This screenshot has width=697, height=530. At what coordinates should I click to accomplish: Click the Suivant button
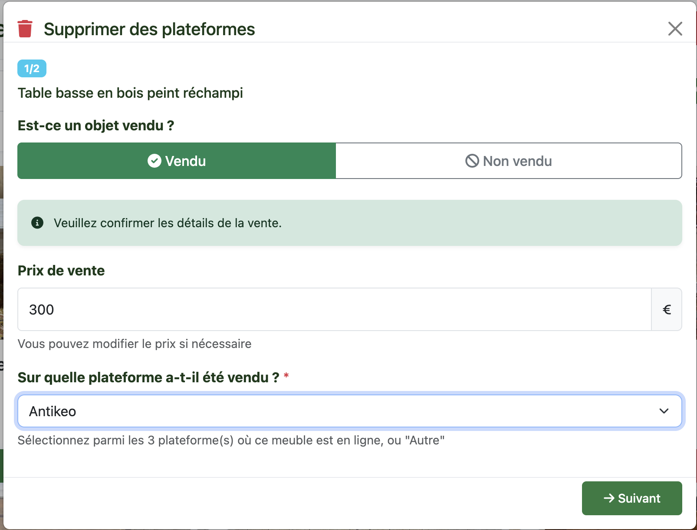point(631,498)
